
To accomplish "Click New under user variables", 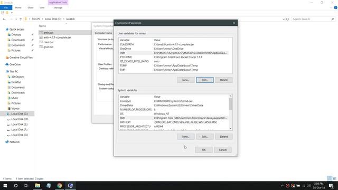I will tap(186, 80).
